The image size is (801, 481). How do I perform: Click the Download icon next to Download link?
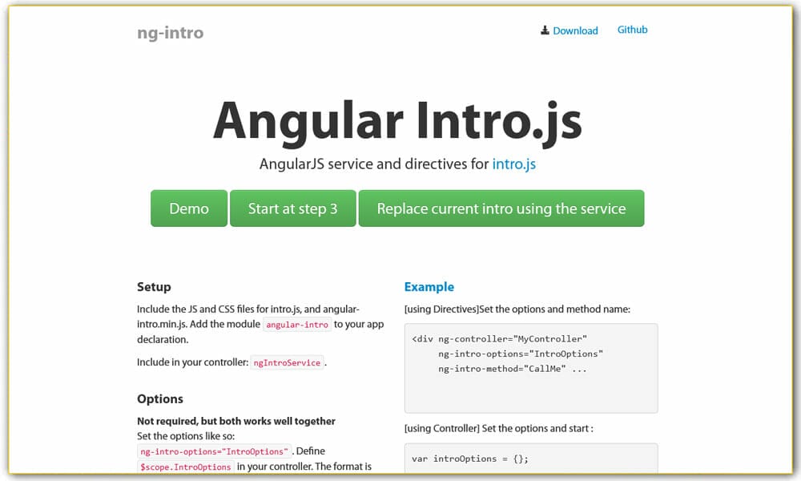point(543,30)
